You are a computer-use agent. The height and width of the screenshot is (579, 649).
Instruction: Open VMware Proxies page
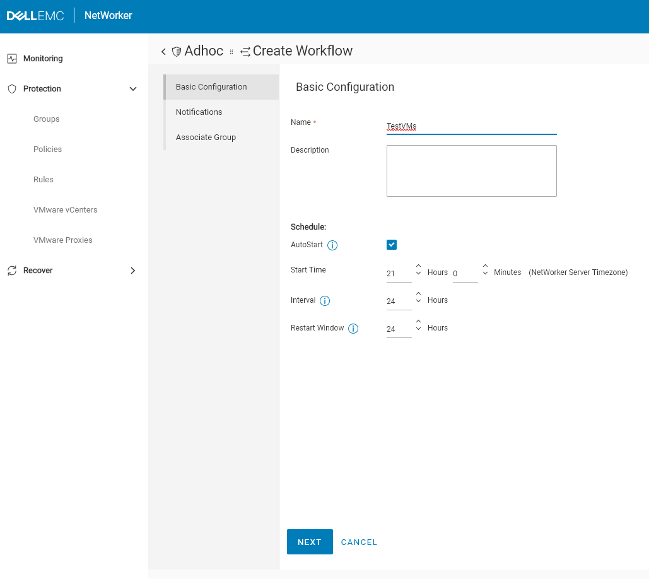63,240
